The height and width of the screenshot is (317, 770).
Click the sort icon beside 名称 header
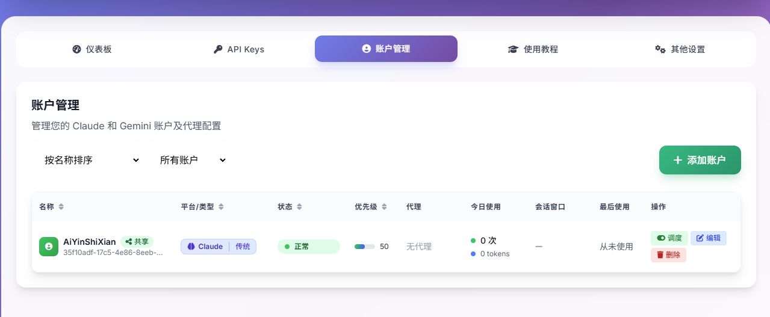coord(61,207)
